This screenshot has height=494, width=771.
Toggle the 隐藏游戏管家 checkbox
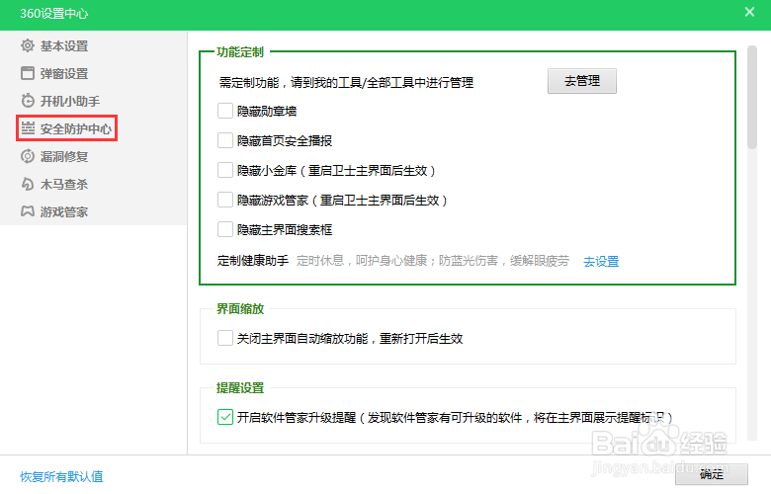225,200
